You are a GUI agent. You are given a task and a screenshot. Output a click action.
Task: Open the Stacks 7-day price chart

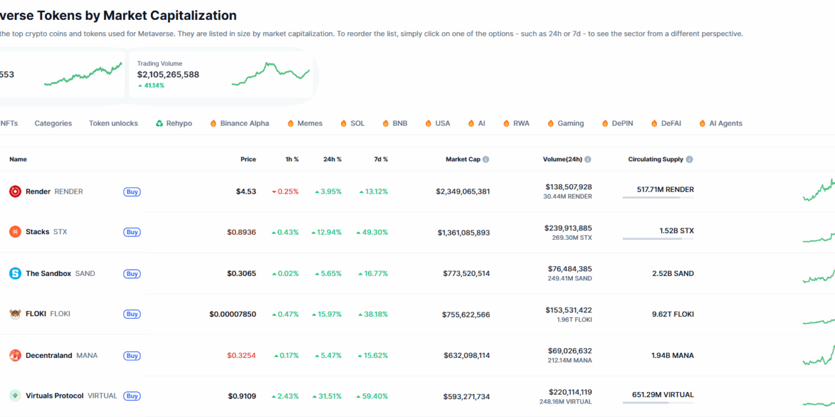coord(819,237)
